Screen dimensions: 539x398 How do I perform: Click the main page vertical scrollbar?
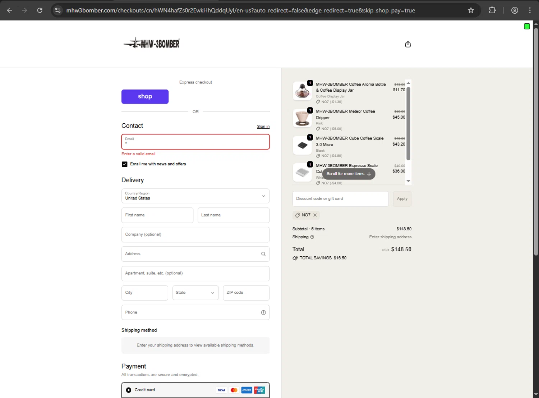(x=536, y=142)
